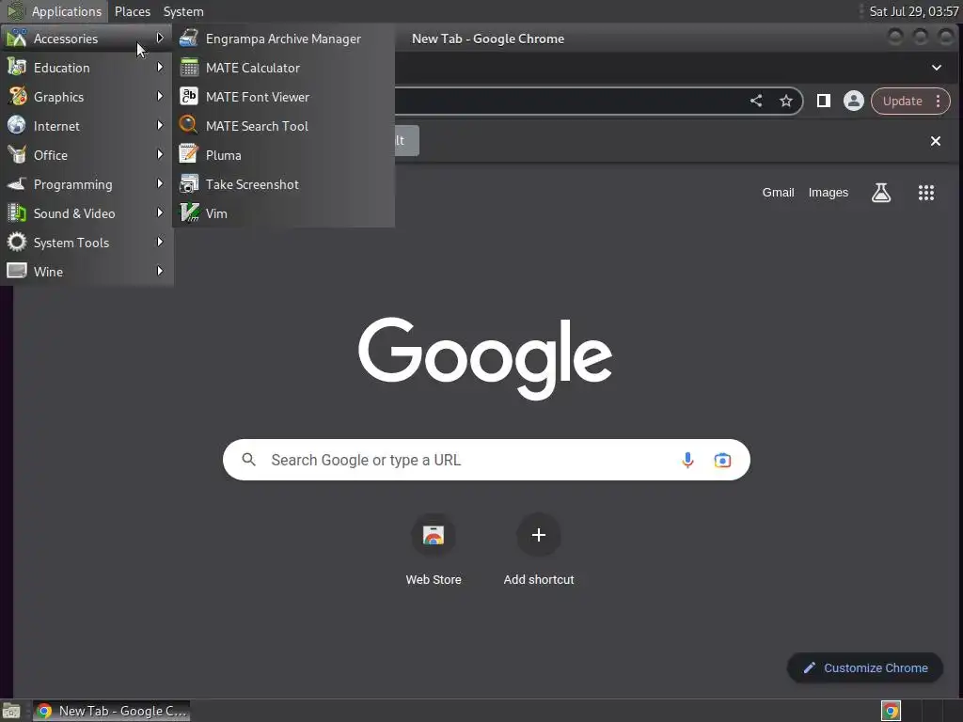Choose Take Screenshot entry
This screenshot has height=722, width=963.
tap(283, 184)
